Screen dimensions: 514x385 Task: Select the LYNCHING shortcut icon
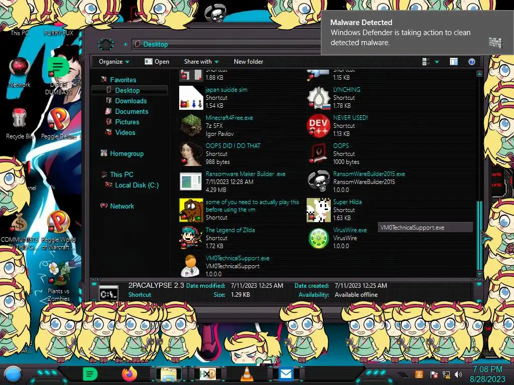318,98
